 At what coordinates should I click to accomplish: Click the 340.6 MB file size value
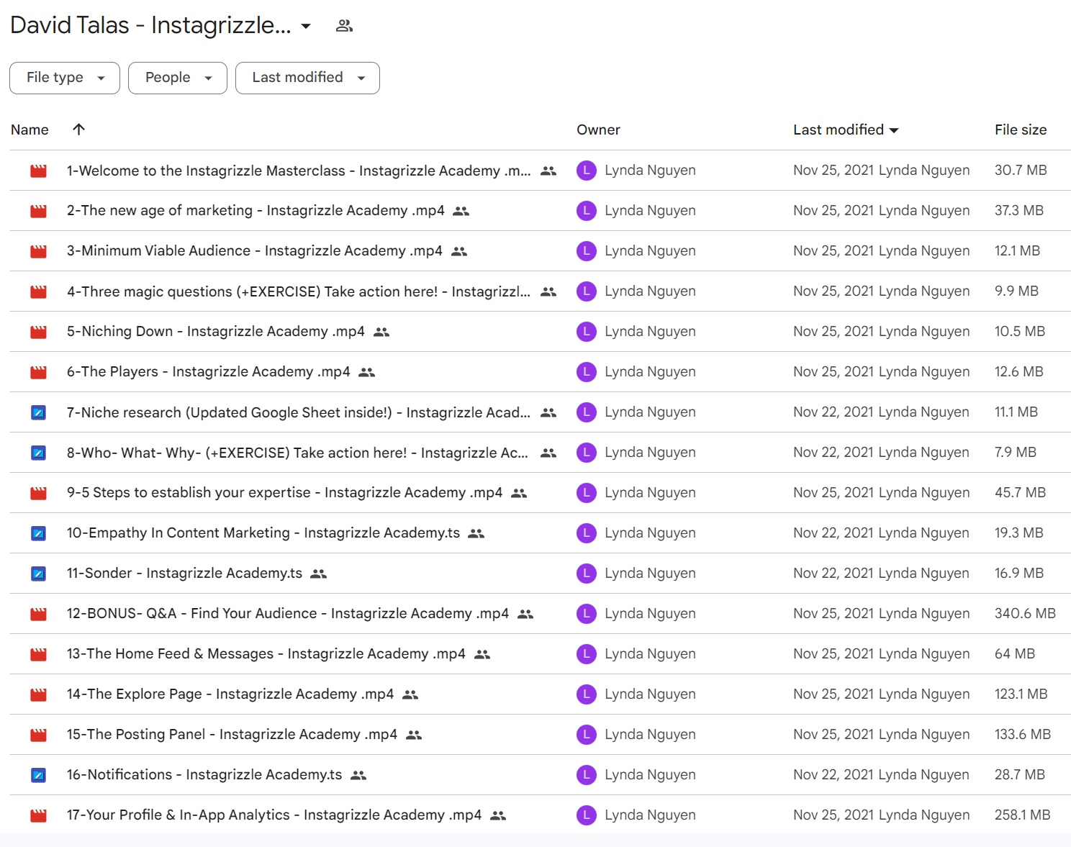[1025, 614]
